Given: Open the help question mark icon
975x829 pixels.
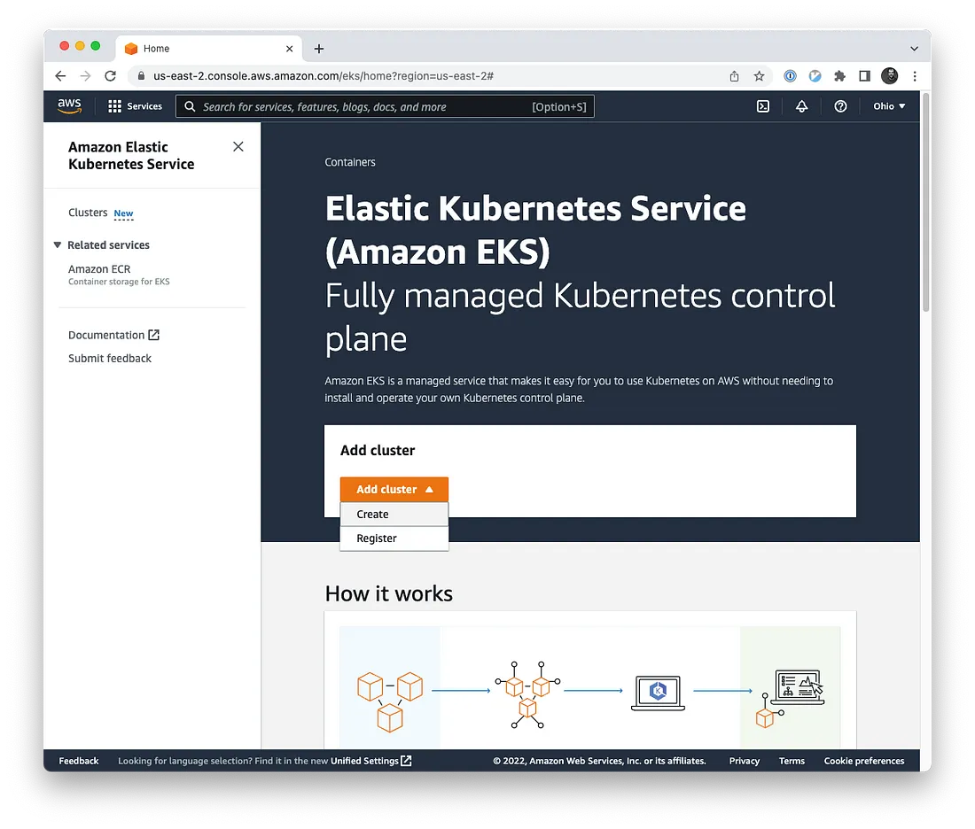Looking at the screenshot, I should tap(840, 106).
